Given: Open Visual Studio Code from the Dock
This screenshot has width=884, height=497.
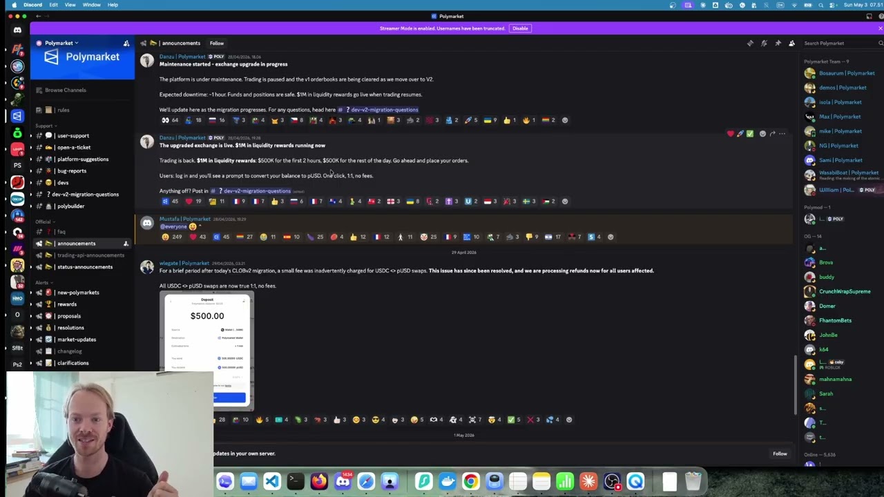Looking at the screenshot, I should 272,481.
